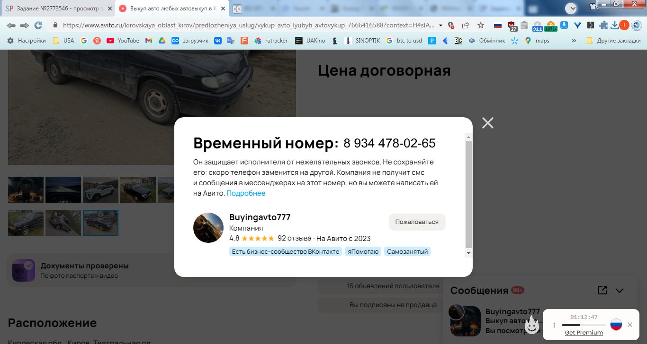Click the share page icon in address bar
Image resolution: width=647 pixels, height=344 pixels.
point(466,26)
